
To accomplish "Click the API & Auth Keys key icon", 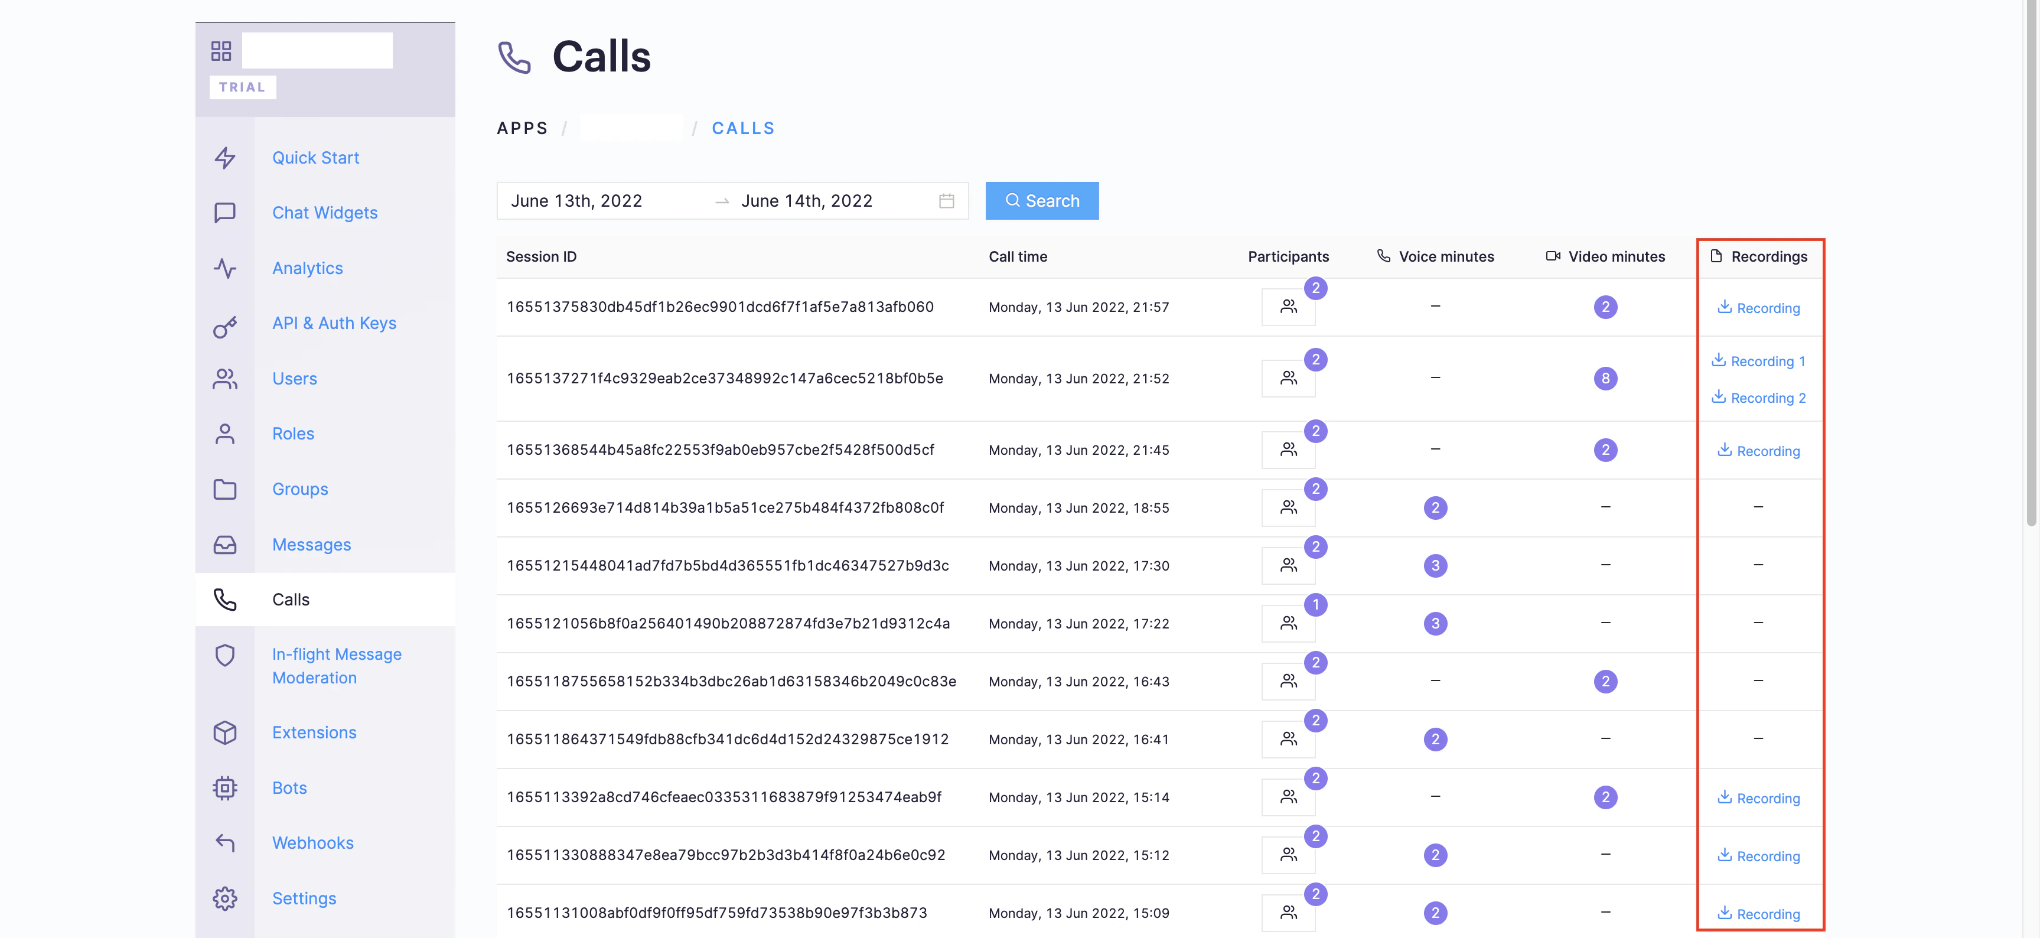I will pyautogui.click(x=225, y=327).
